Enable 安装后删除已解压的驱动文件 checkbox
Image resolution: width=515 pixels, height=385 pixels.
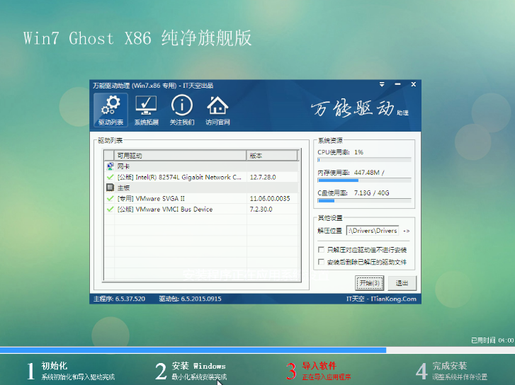(321, 262)
